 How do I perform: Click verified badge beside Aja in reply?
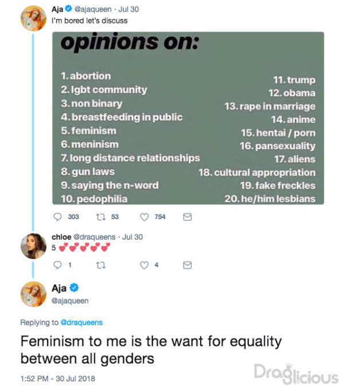74,288
